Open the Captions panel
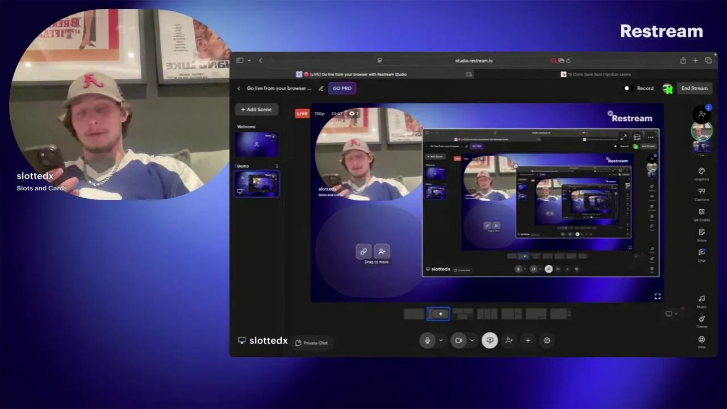This screenshot has width=727, height=409. (x=701, y=194)
